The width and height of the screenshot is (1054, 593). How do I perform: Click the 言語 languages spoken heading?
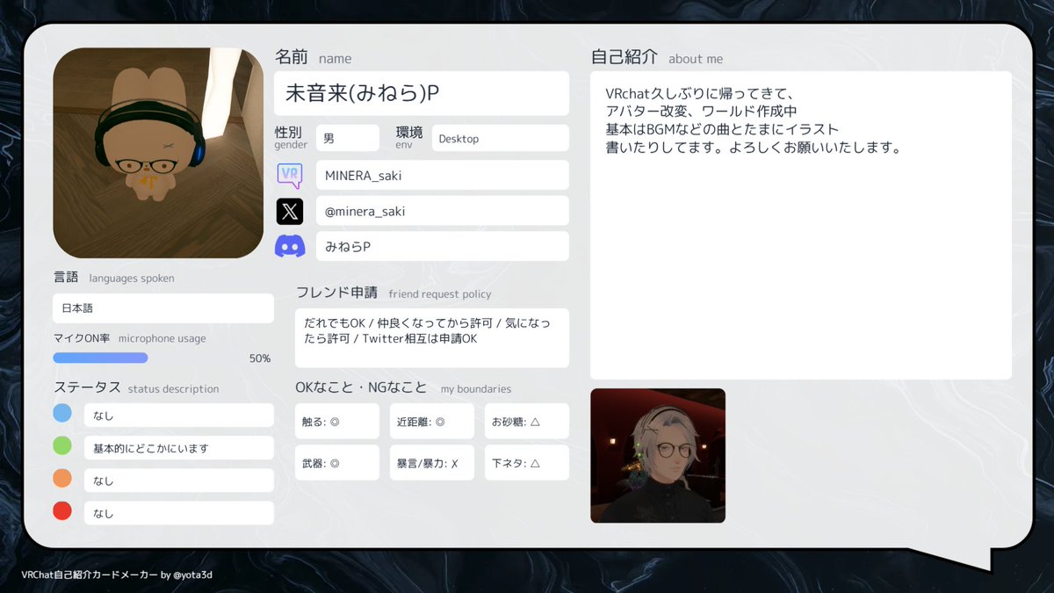(113, 278)
